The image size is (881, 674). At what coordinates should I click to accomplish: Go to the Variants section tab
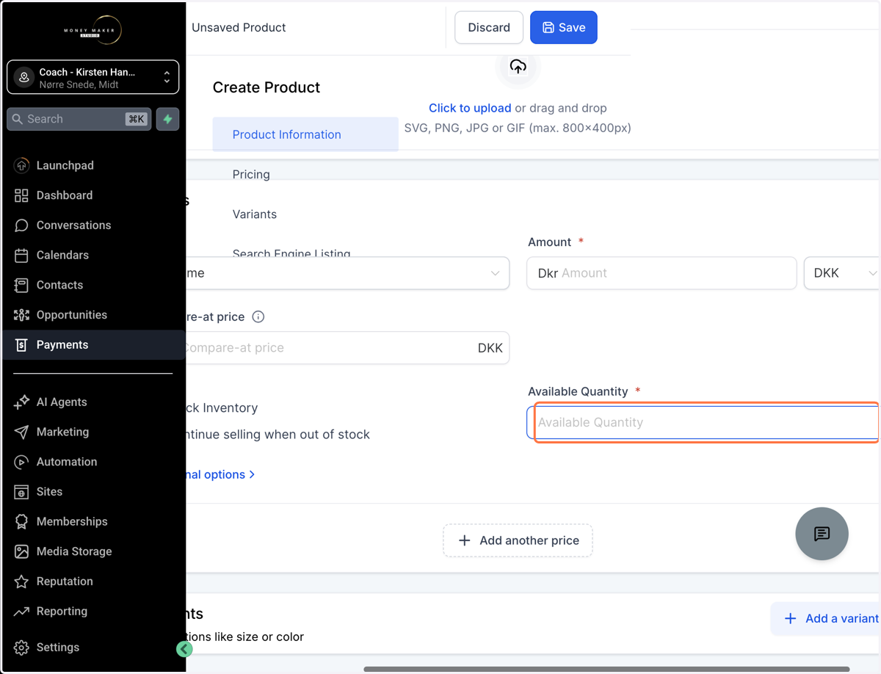point(255,214)
